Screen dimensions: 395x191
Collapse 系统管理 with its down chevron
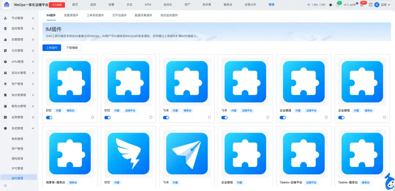33,129
